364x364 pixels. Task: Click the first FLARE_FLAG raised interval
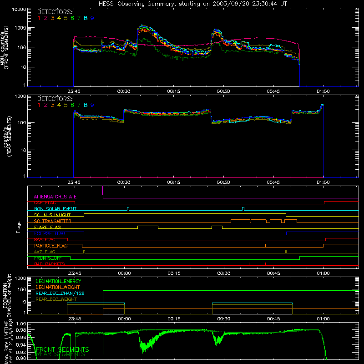[x=148, y=227]
